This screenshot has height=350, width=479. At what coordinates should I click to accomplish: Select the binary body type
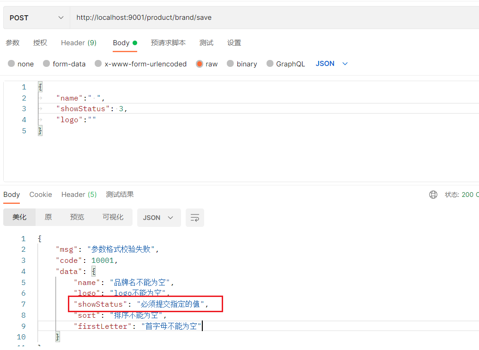point(242,64)
